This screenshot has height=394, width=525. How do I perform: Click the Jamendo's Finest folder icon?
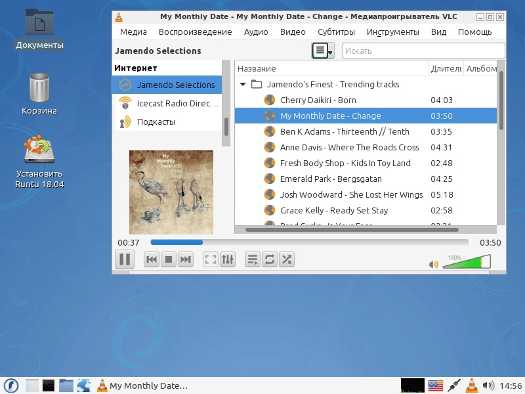(257, 84)
